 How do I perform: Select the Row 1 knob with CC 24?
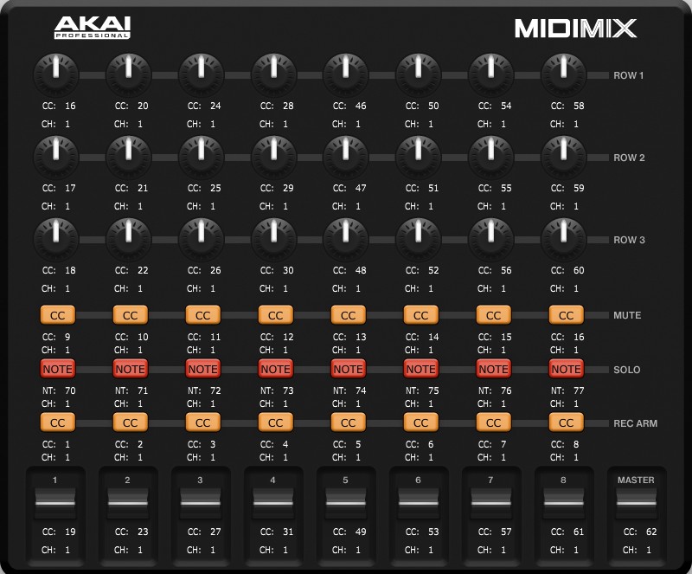pyautogui.click(x=202, y=74)
